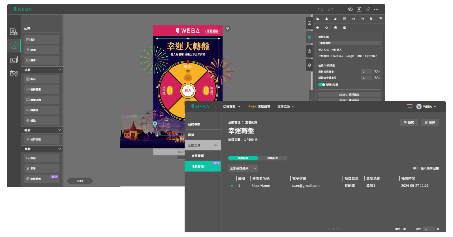Click the 活動管理 breadcrumb link
Image resolution: width=453 pixels, height=237 pixels.
pos(234,122)
